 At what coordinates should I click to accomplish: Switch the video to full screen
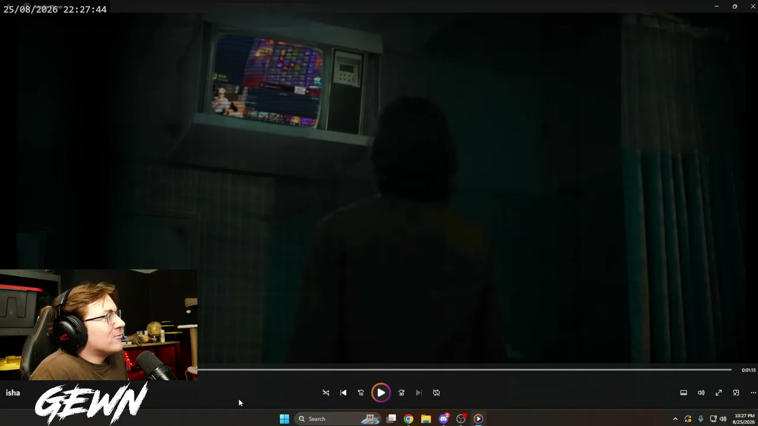(x=718, y=392)
